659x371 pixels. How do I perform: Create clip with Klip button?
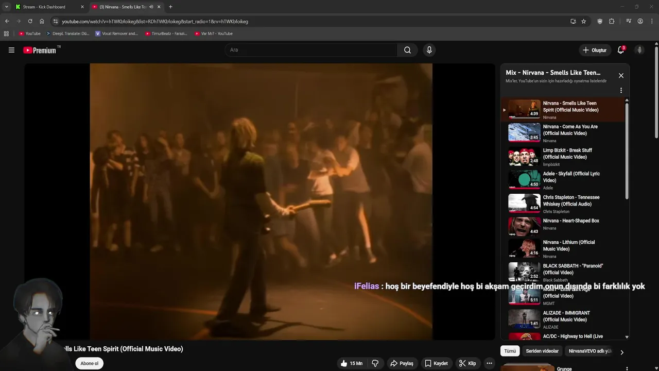467,363
